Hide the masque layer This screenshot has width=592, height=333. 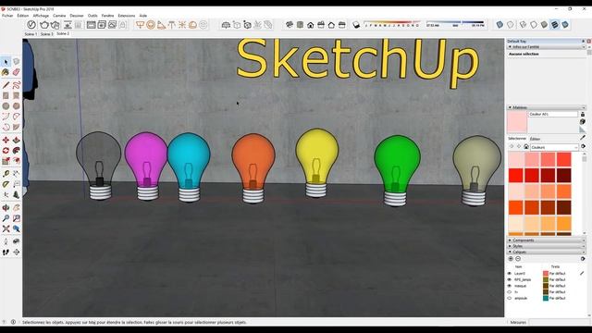pos(510,286)
